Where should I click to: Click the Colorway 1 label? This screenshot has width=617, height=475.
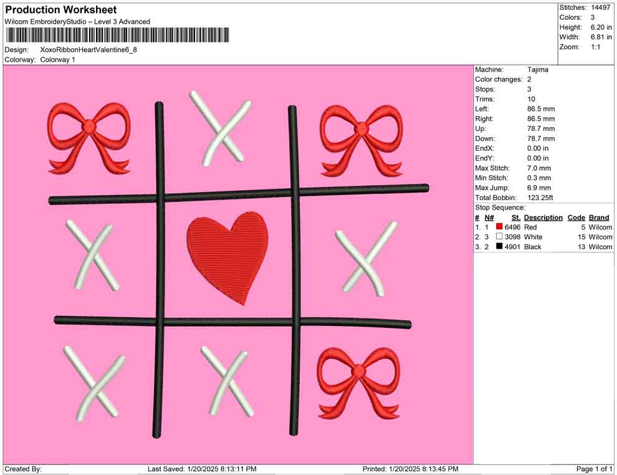click(55, 60)
